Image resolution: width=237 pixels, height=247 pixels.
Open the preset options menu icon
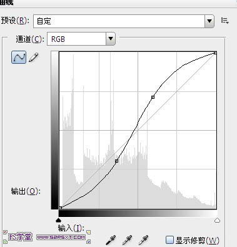tap(225, 21)
